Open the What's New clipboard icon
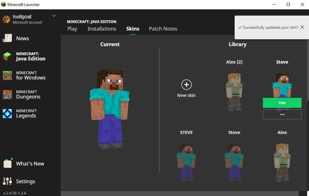 (7, 164)
